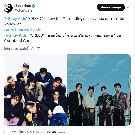Screen dimensions: 135x135
Task: Open the @Stray_Kids mention in Thai translation
Action: pyautogui.click(x=16, y=35)
